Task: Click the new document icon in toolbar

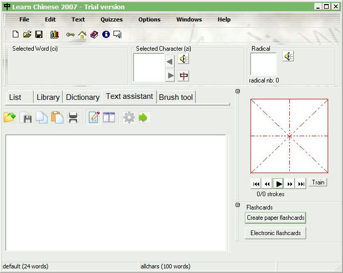Action: click(x=15, y=34)
